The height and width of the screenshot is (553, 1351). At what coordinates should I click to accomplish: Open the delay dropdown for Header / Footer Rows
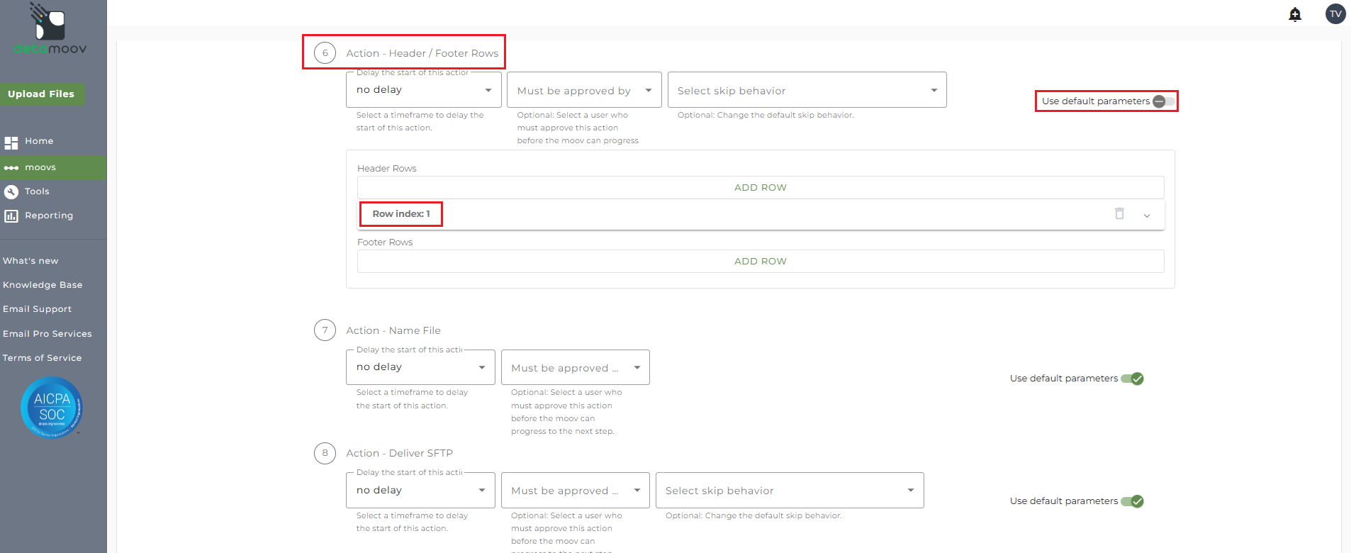coord(423,90)
